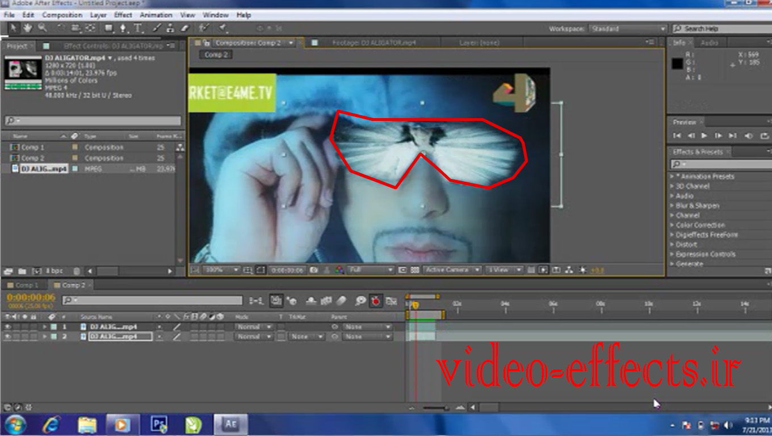The height and width of the screenshot is (436, 772).
Task: Select the Clone Stamp tool
Action: point(171,28)
